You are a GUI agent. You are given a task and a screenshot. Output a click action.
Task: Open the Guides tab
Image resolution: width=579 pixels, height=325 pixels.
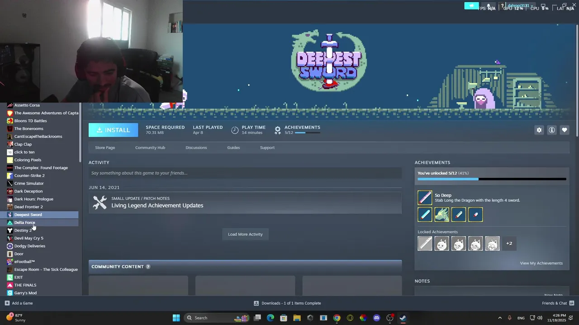pos(233,148)
